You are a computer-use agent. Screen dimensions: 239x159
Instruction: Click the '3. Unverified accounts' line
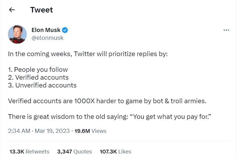[42, 85]
